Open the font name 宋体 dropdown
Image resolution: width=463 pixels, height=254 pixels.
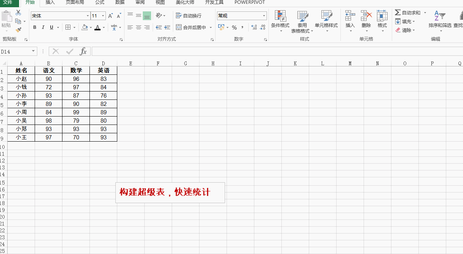(x=88, y=16)
